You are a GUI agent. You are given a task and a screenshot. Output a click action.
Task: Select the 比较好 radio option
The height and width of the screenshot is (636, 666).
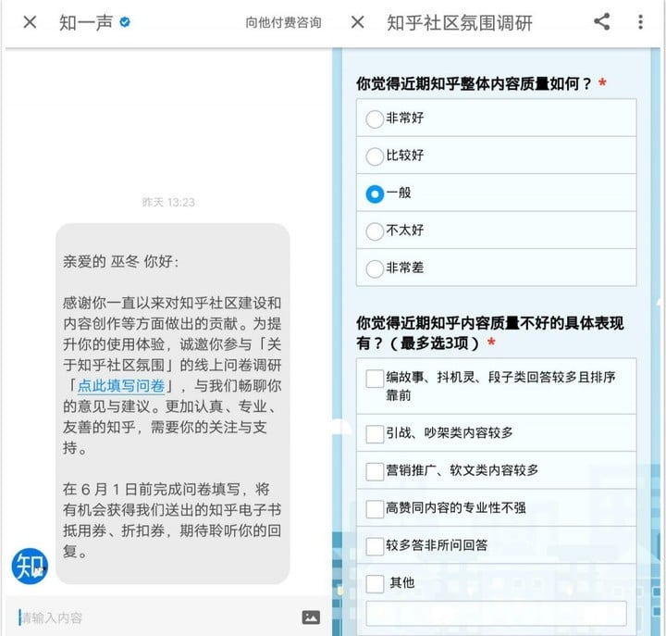click(x=375, y=156)
